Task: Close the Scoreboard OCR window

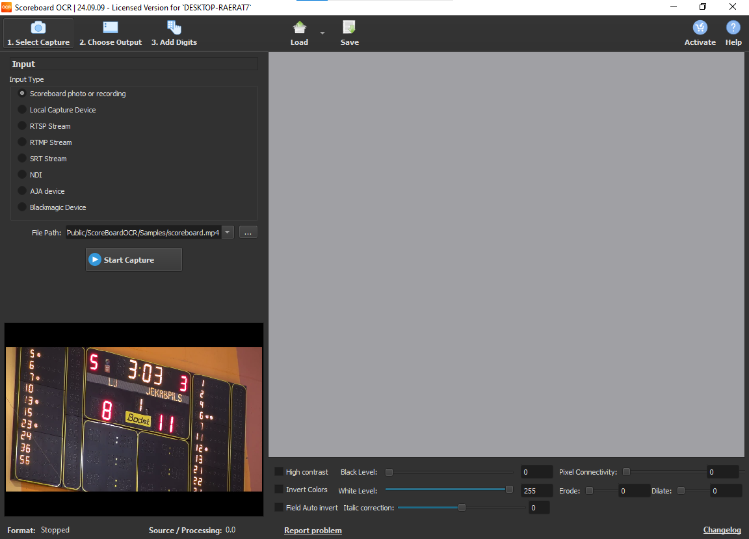Action: pyautogui.click(x=732, y=7)
